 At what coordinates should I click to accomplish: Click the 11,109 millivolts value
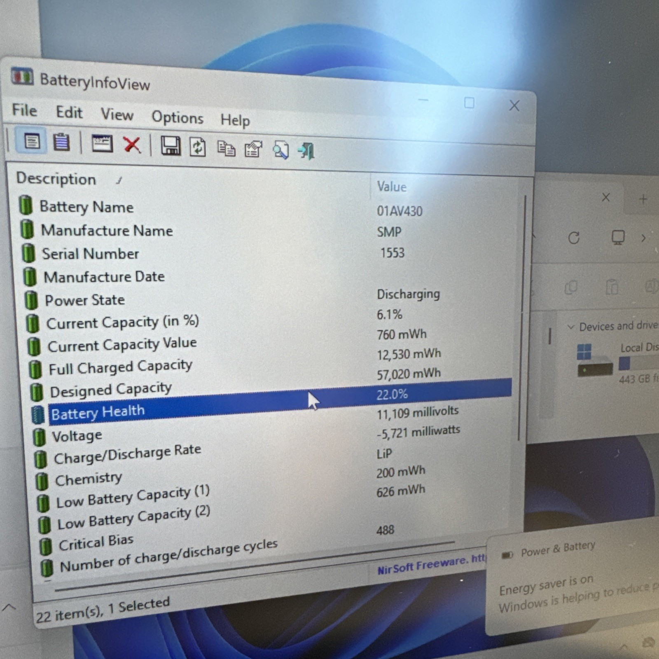[417, 412]
